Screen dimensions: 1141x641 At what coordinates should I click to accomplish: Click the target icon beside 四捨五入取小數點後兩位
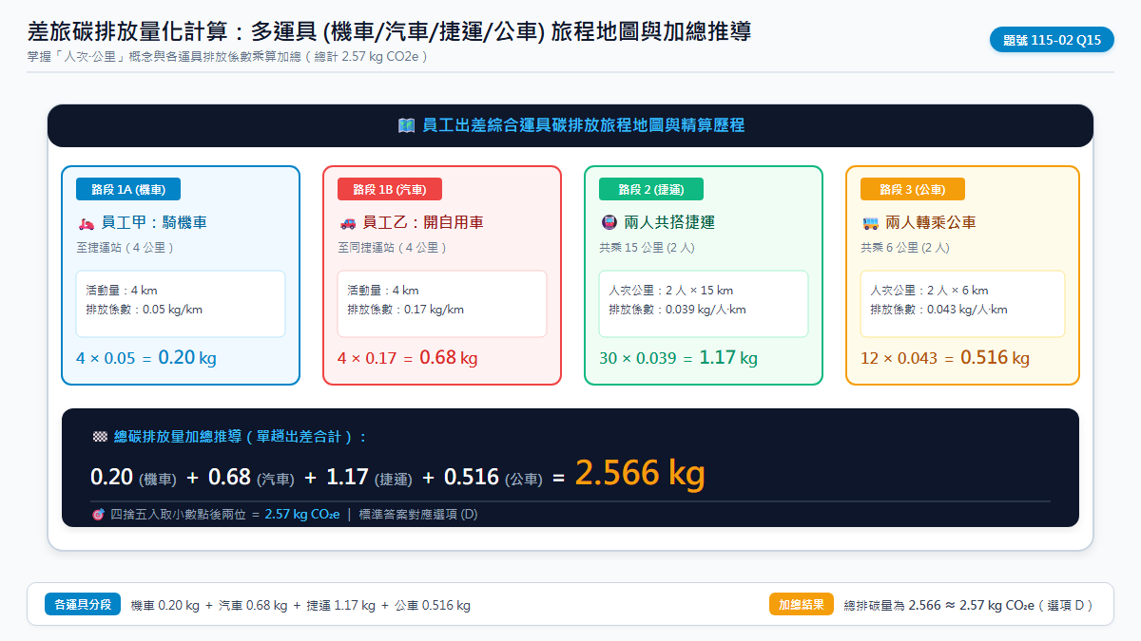(x=98, y=514)
